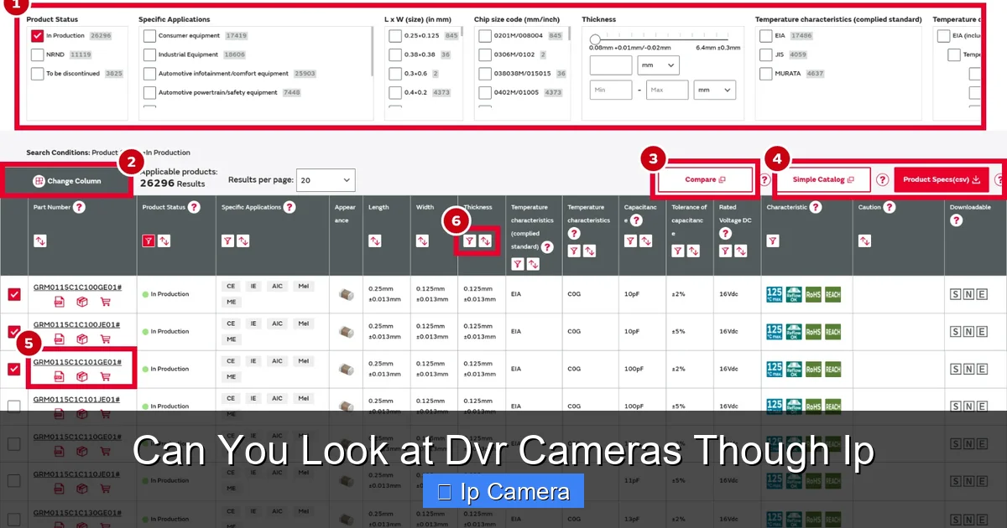Open the PDF icon for GRM0115C1C101GE01#

pyautogui.click(x=59, y=376)
